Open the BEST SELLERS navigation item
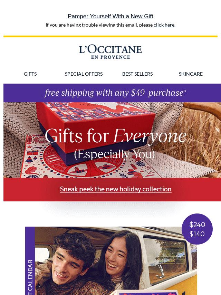 coord(137,74)
